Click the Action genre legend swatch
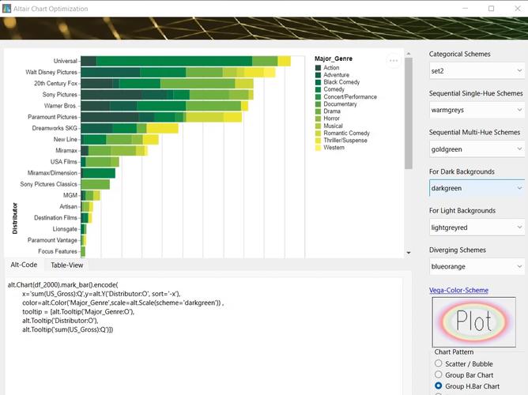The image size is (528, 395). (x=318, y=68)
